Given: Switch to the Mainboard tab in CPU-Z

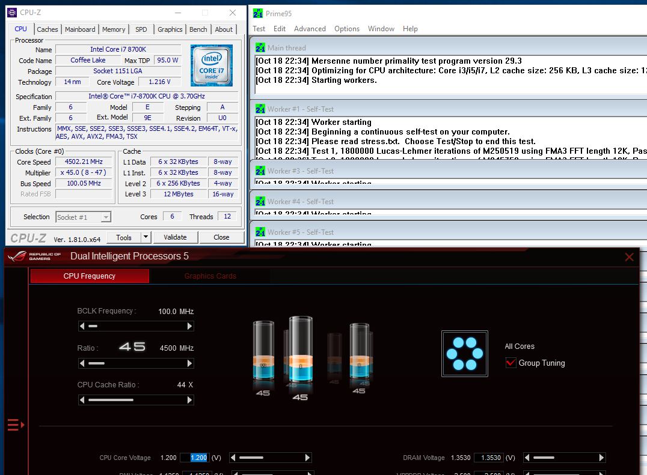Looking at the screenshot, I should pos(80,29).
